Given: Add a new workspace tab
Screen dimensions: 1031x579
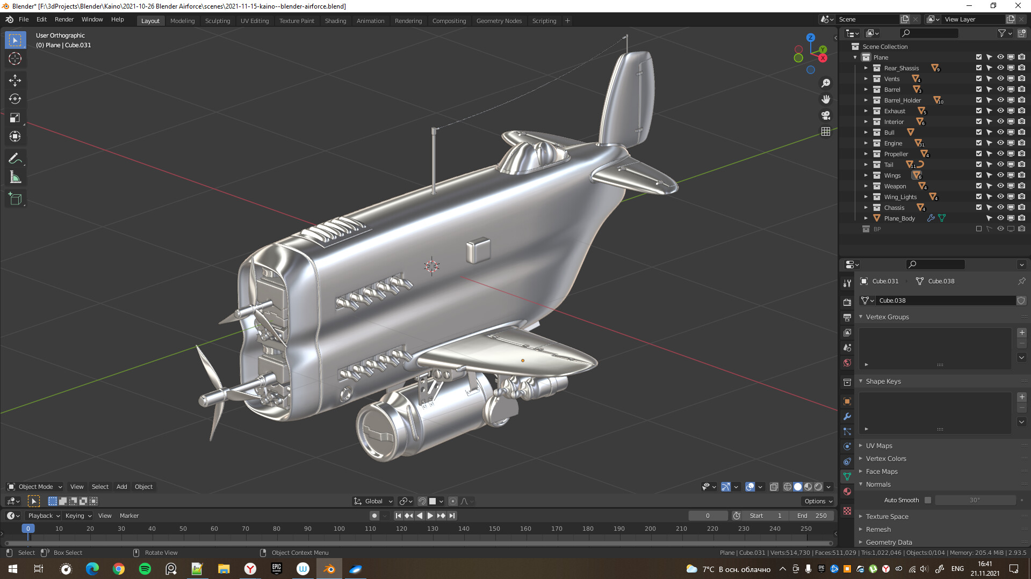Looking at the screenshot, I should 567,21.
